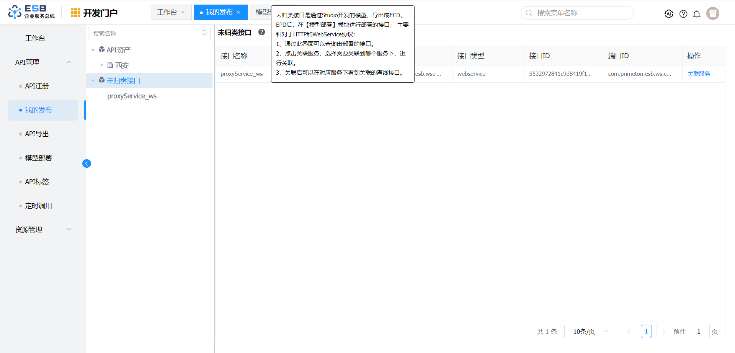
Task: Switch to the 工作台 tab
Action: (x=167, y=12)
